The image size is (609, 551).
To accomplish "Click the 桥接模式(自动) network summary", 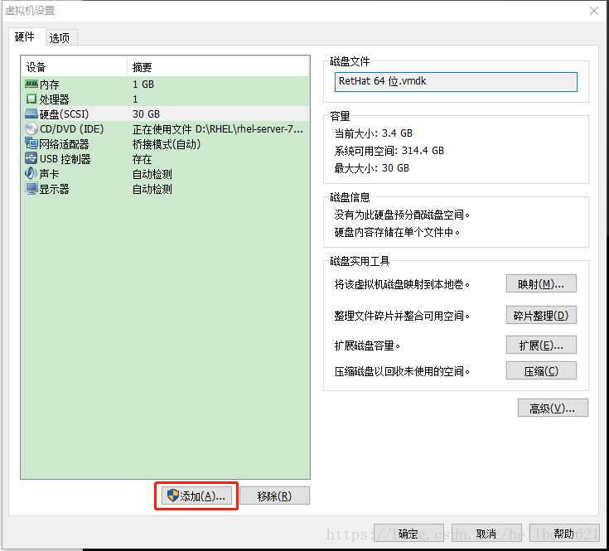I will 167,144.
